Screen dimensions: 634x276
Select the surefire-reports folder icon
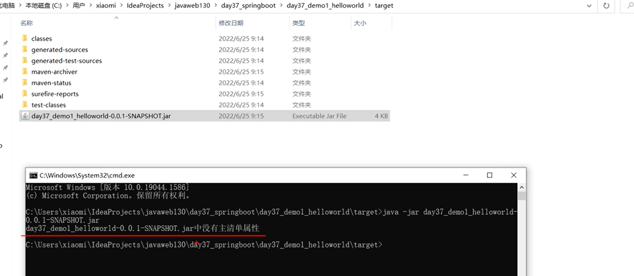click(x=25, y=94)
